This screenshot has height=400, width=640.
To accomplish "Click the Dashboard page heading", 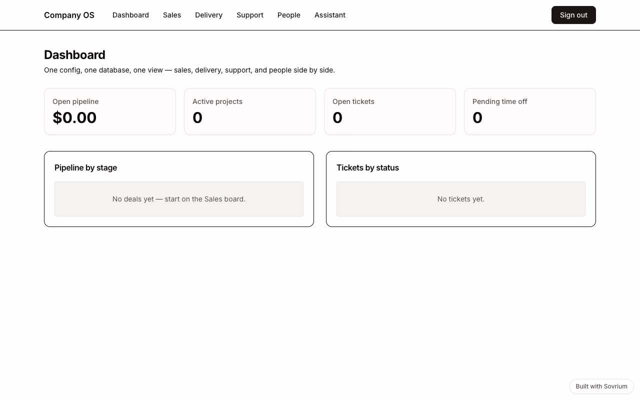I will coord(74,55).
